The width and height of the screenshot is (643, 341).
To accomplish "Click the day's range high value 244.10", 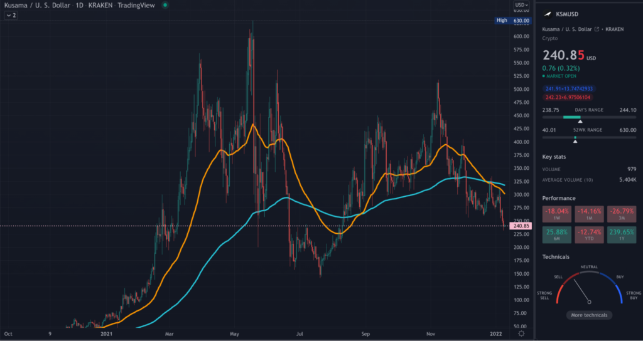I will (x=628, y=110).
